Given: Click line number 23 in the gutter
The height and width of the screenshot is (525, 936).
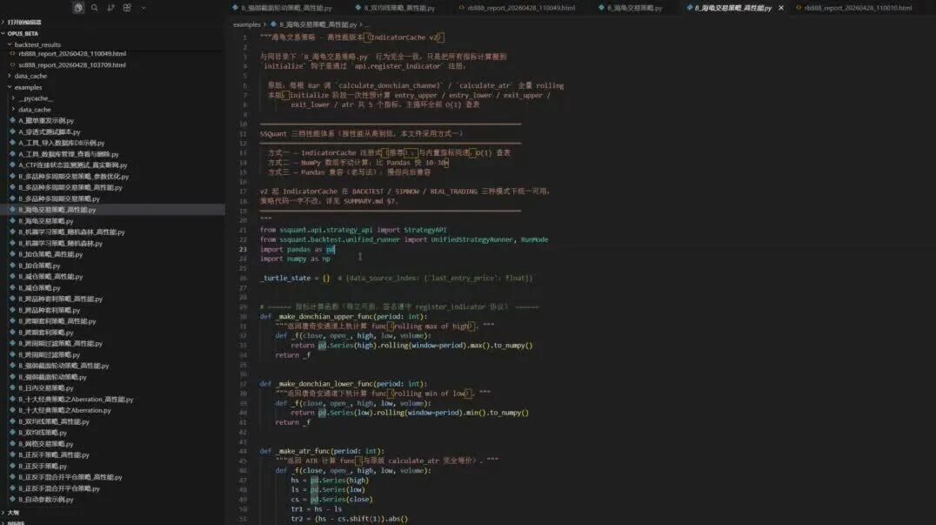Looking at the screenshot, I should click(x=243, y=249).
